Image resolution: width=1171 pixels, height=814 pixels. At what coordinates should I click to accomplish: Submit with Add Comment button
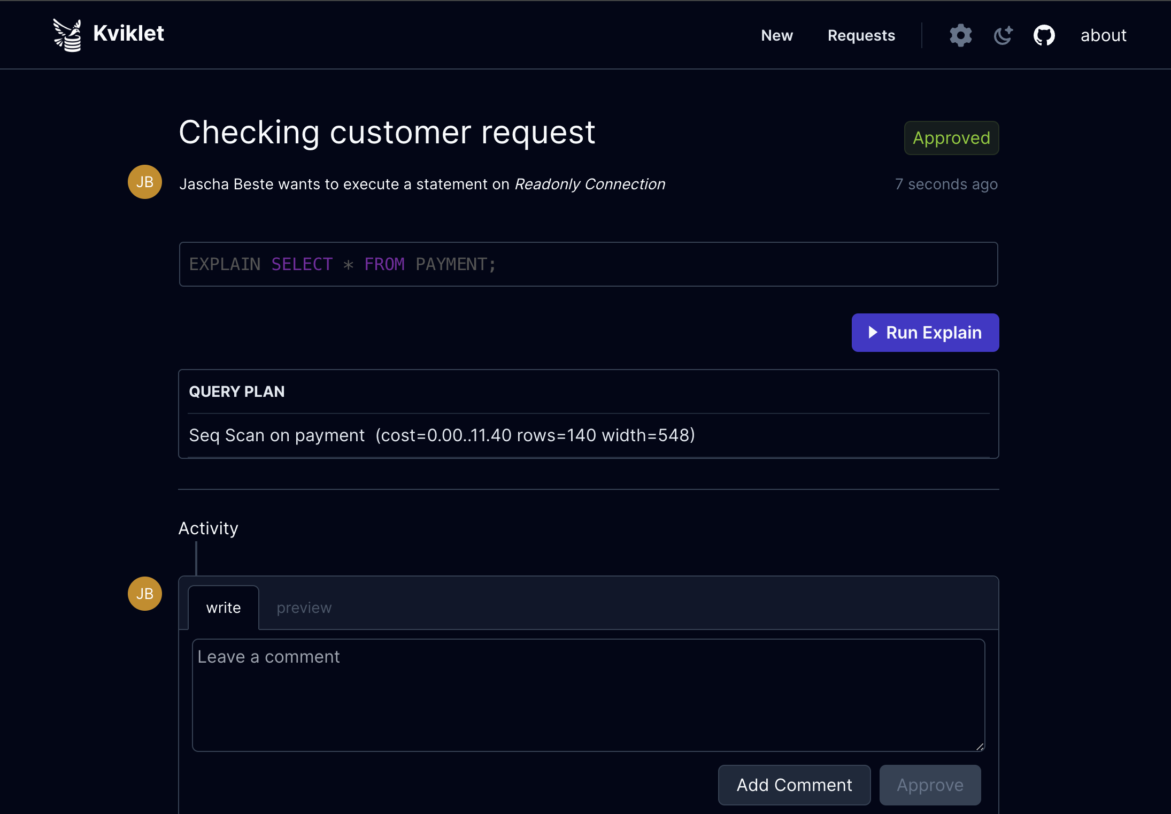tap(794, 785)
